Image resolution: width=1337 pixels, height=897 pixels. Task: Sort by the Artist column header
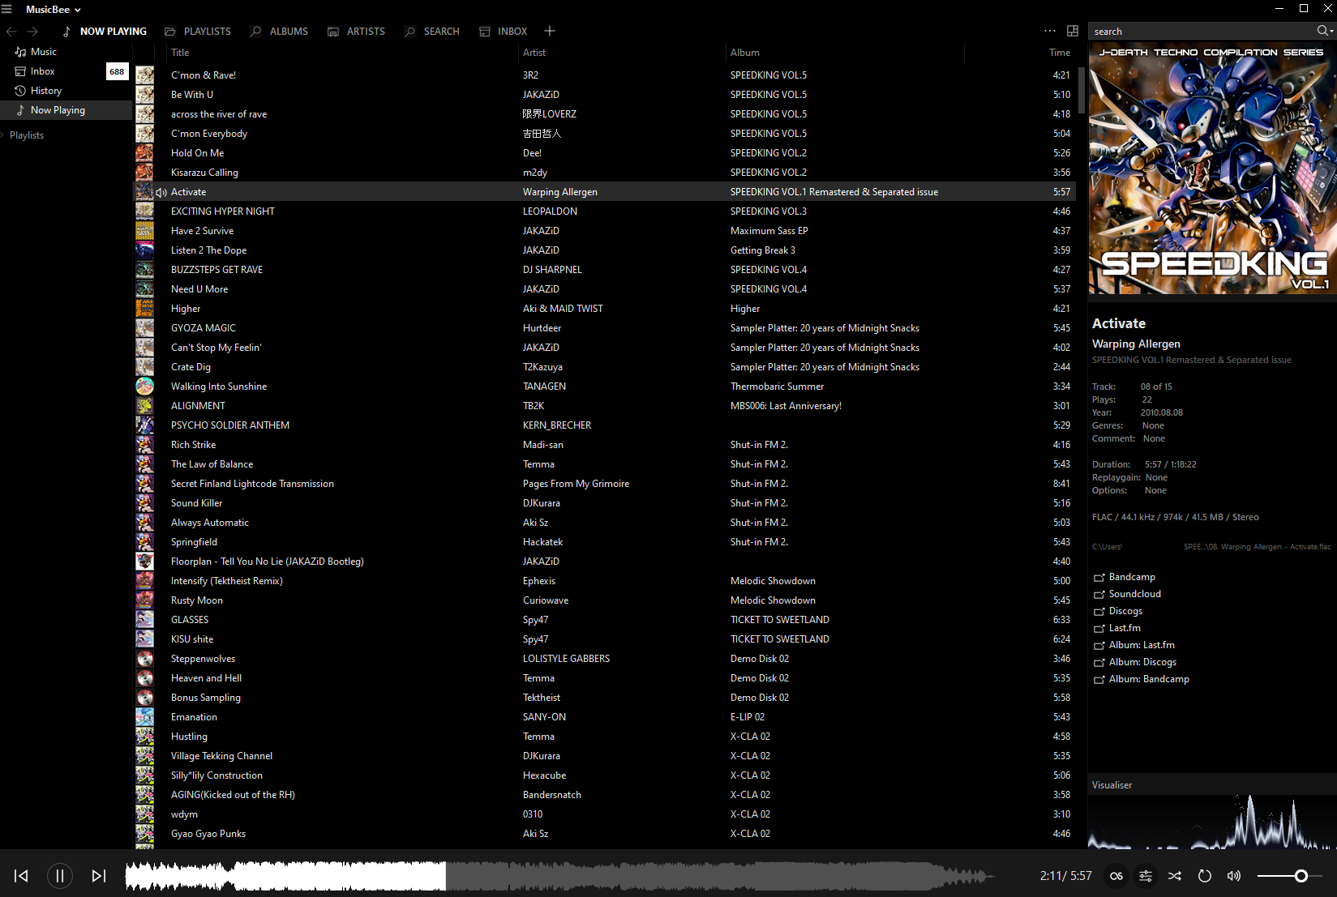click(x=534, y=53)
